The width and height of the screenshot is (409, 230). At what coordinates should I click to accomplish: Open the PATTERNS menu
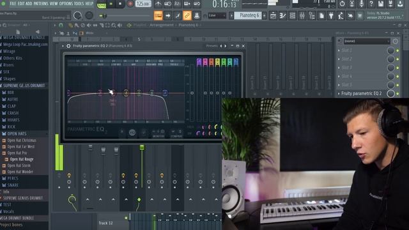coord(41,4)
